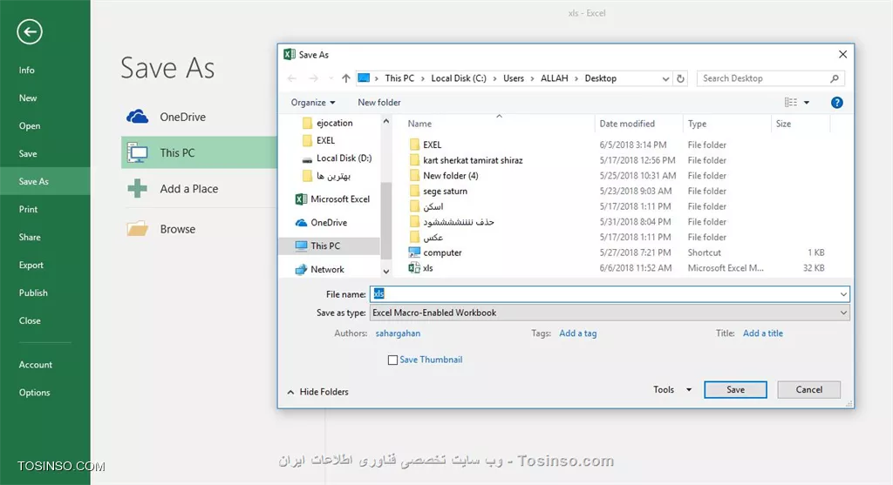This screenshot has height=485, width=893.
Task: Select New folder (4) in list
Action: [x=444, y=176]
